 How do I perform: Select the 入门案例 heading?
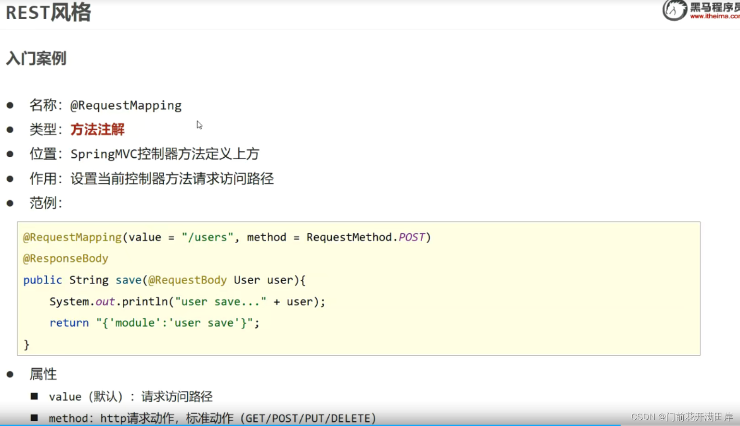pos(36,59)
